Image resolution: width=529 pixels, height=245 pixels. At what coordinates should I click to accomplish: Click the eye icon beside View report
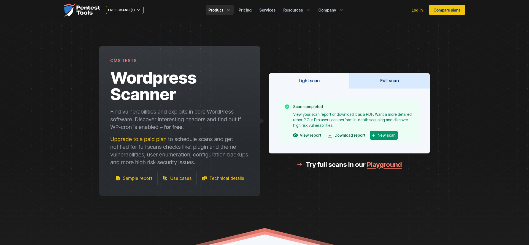[295, 135]
